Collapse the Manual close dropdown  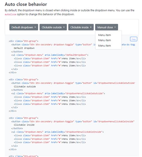coord(106,27)
